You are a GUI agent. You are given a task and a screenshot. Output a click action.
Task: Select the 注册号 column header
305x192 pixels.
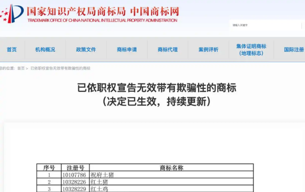pos(75,167)
